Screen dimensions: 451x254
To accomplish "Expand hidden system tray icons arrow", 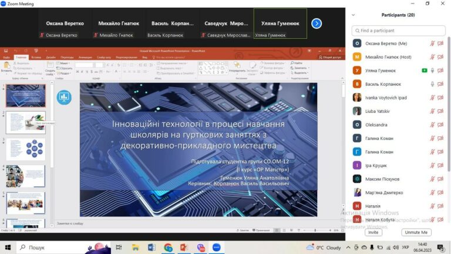I will coord(348,248).
